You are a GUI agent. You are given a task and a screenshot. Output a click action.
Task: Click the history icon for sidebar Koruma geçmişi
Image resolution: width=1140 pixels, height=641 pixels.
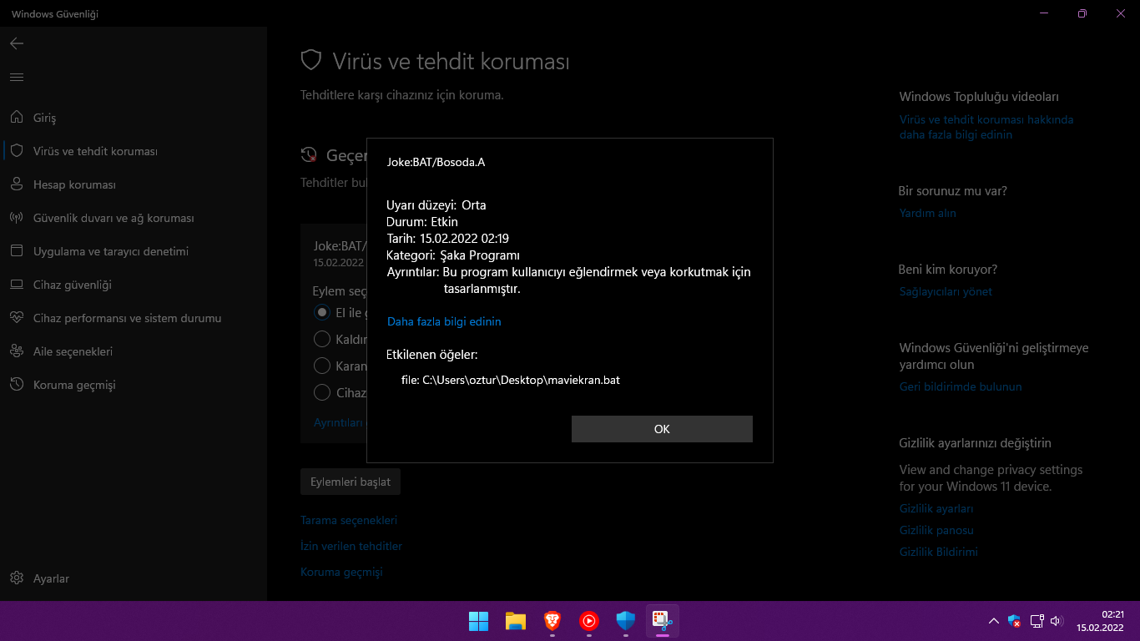coord(17,385)
